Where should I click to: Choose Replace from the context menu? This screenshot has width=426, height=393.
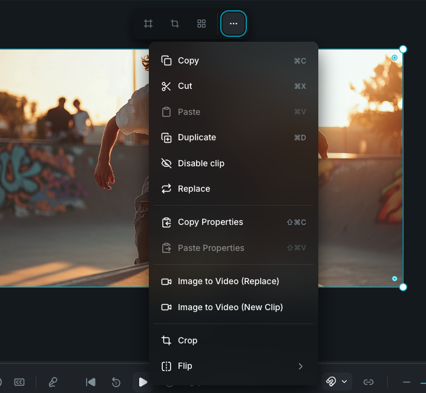(234, 189)
